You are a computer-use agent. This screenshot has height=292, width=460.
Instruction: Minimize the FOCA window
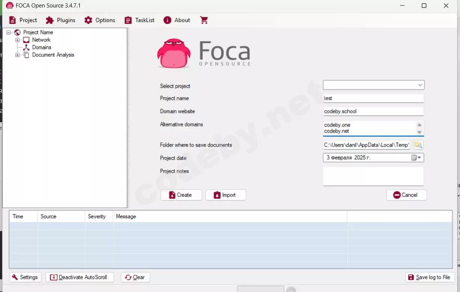[x=402, y=6]
